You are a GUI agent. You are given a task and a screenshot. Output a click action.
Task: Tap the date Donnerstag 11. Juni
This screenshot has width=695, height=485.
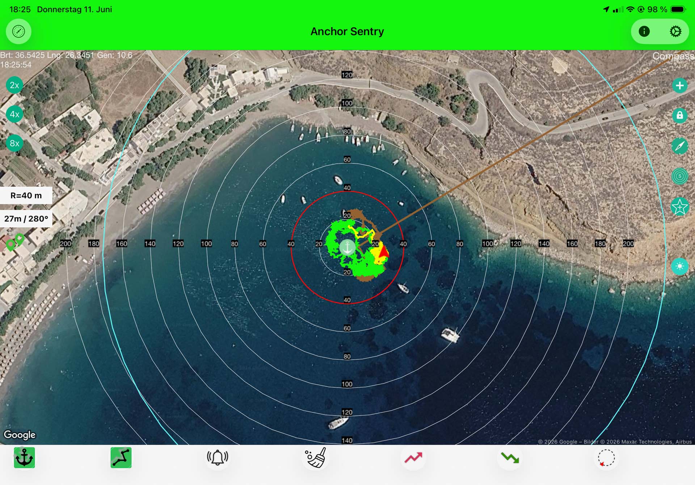pos(75,9)
